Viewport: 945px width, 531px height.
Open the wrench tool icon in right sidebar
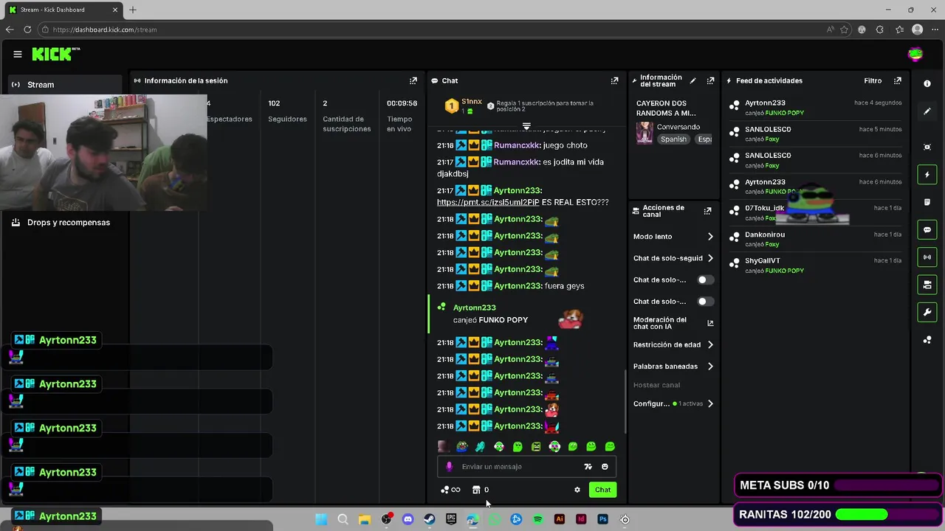coord(927,313)
